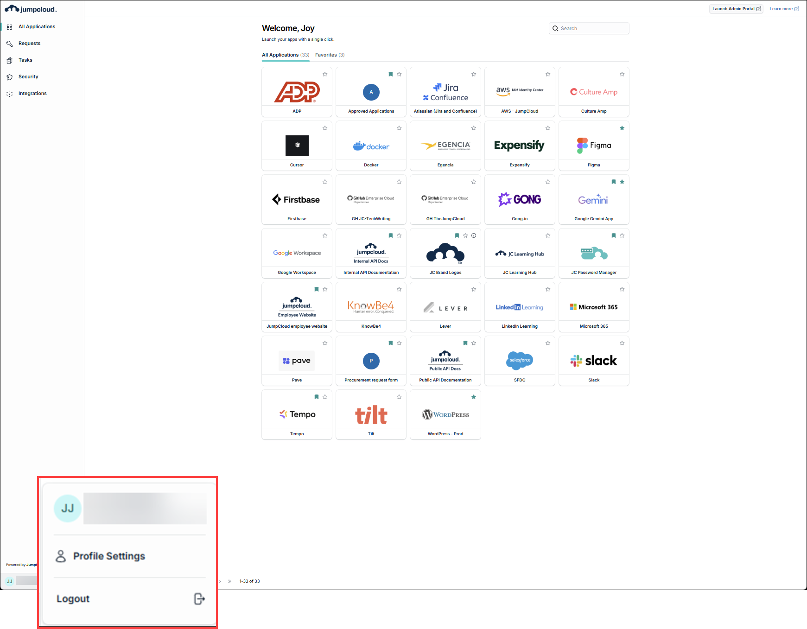Image resolution: width=807 pixels, height=629 pixels.
Task: Click the JumpCloud logo in the header
Action: tap(31, 9)
